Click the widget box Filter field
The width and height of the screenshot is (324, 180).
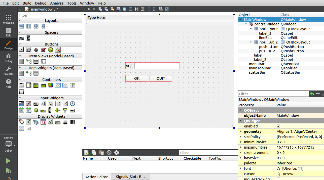tap(50, 15)
